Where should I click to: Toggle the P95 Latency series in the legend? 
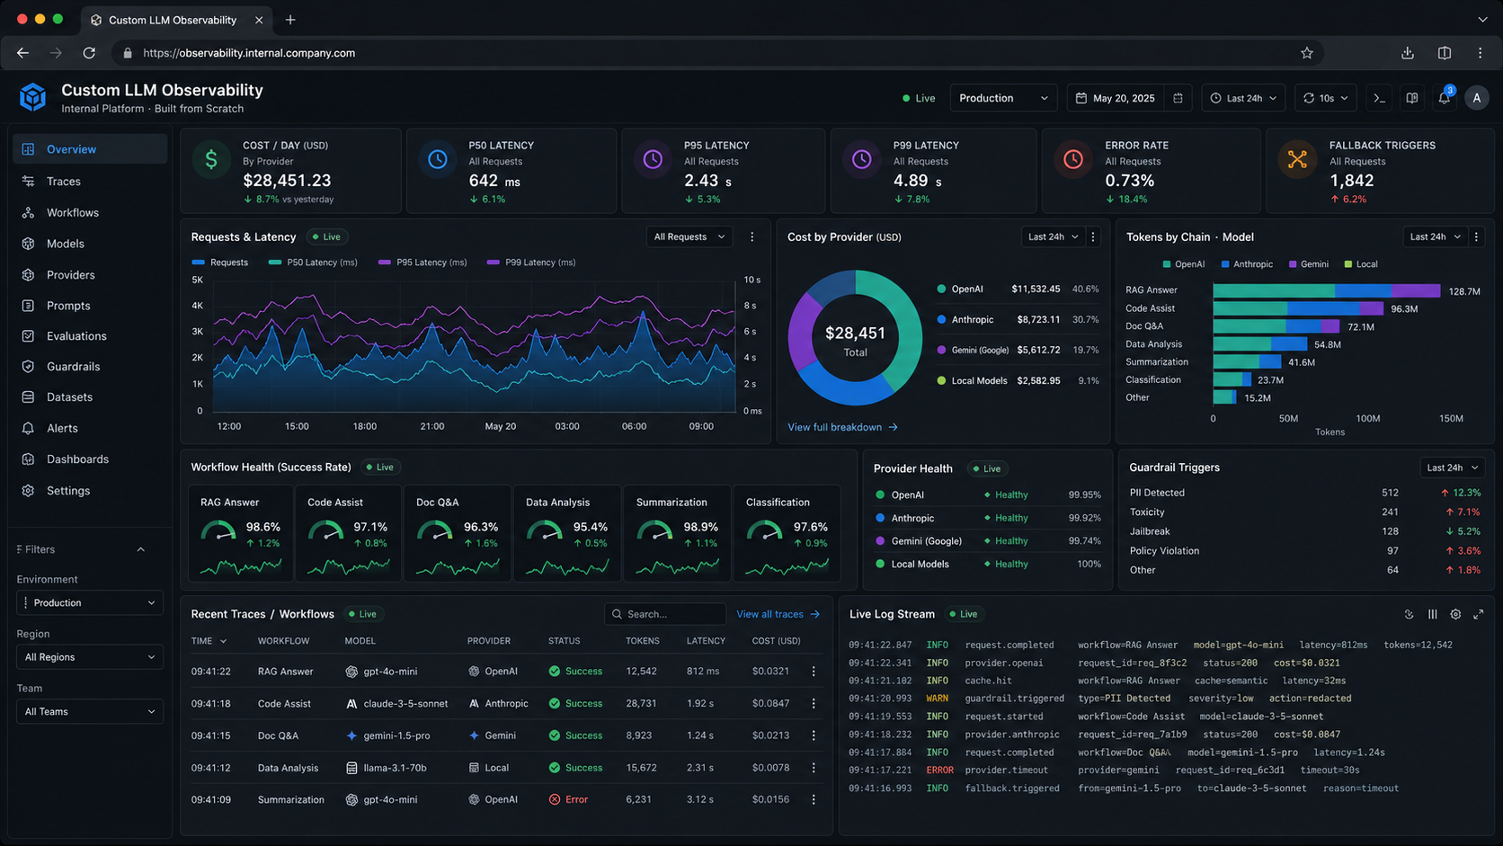[x=422, y=263]
